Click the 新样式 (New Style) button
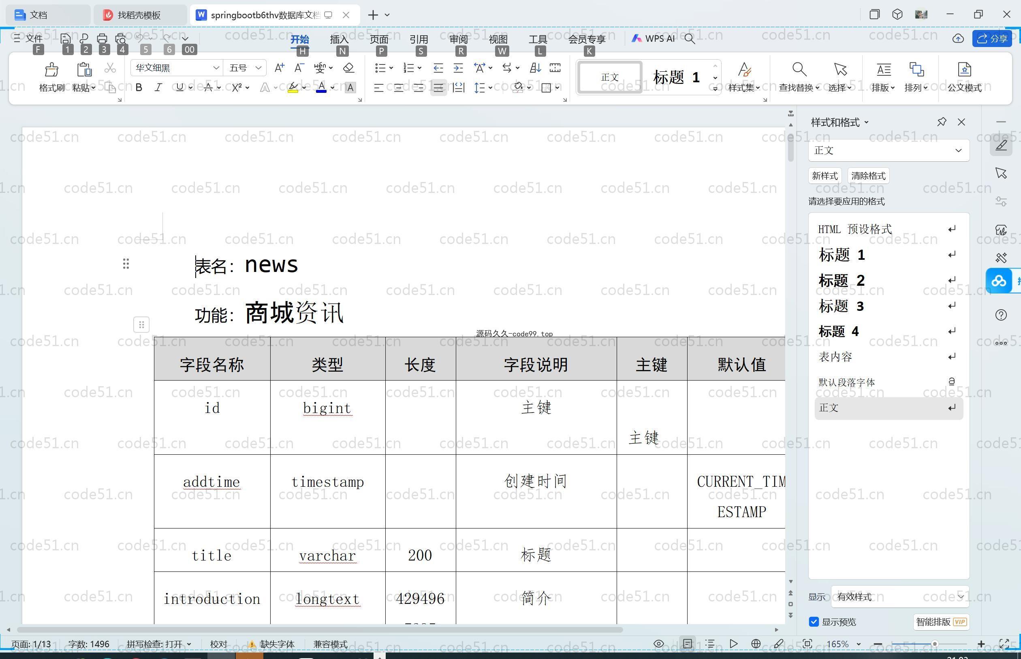This screenshot has width=1021, height=659. [824, 176]
